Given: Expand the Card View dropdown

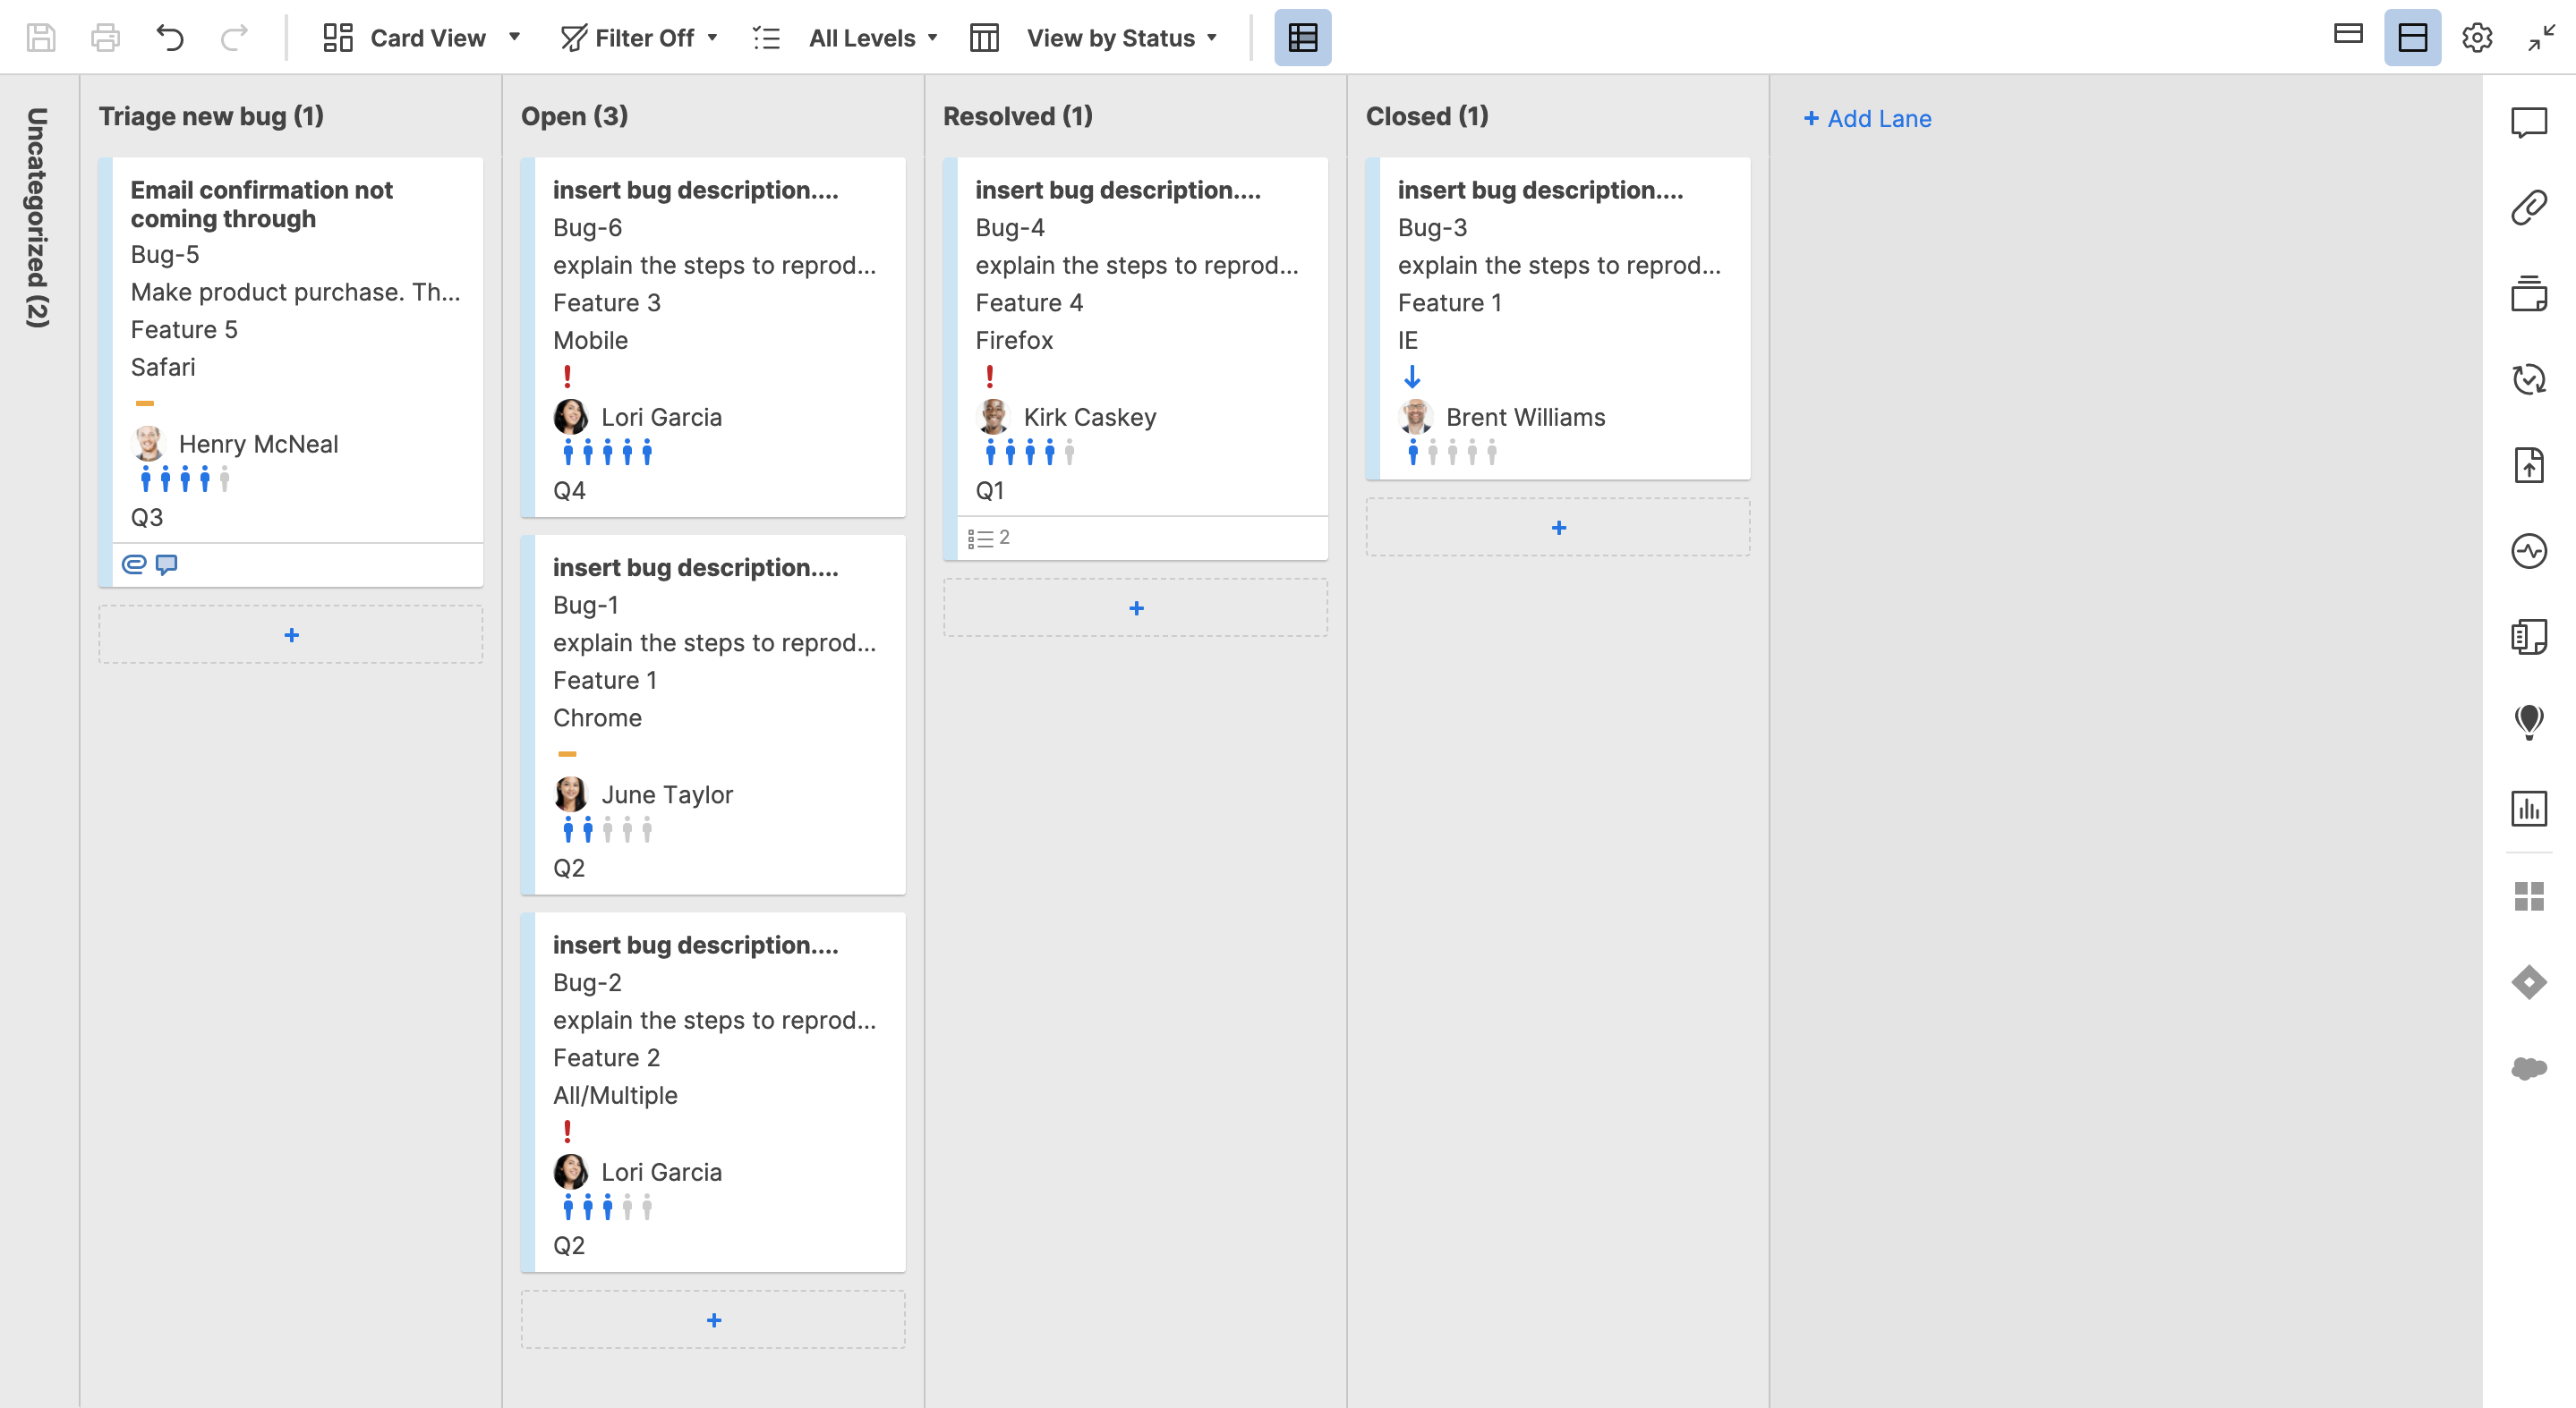Looking at the screenshot, I should (422, 38).
